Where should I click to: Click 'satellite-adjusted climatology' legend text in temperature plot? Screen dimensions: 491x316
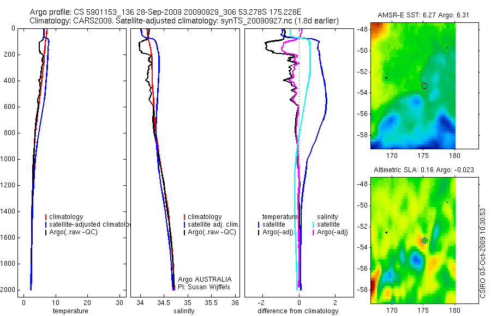coord(90,224)
